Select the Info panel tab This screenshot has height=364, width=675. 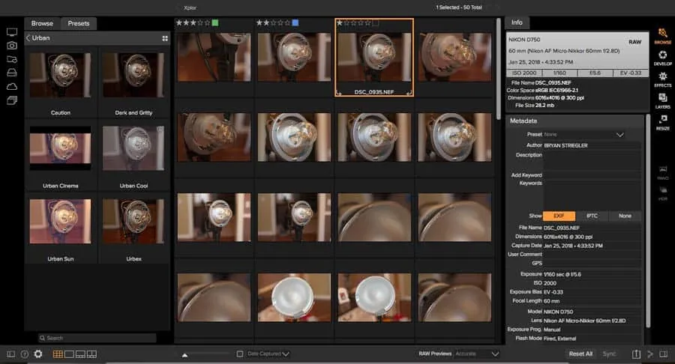517,22
